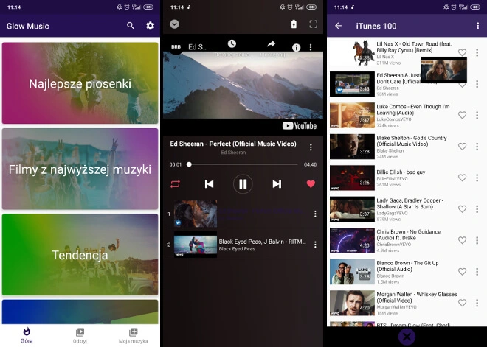Click the purple X close button at bottom

tap(407, 337)
